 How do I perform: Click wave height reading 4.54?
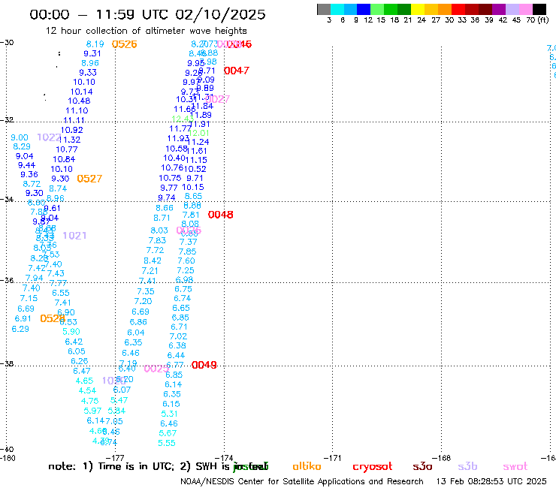[87, 390]
